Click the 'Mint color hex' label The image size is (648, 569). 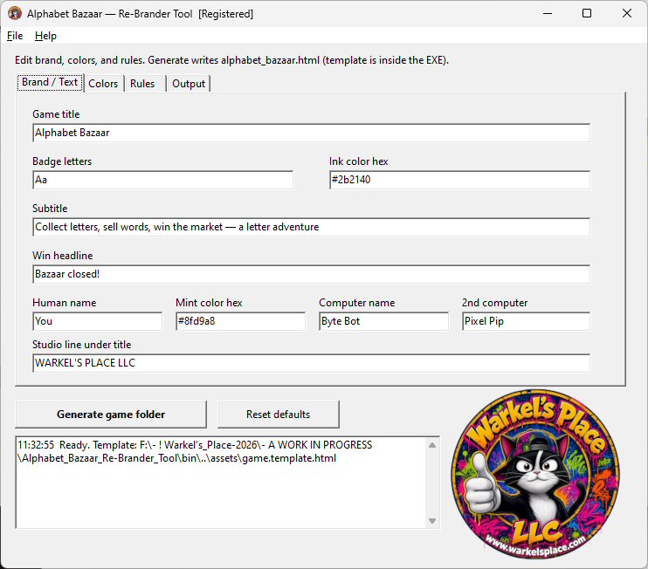pyautogui.click(x=209, y=303)
